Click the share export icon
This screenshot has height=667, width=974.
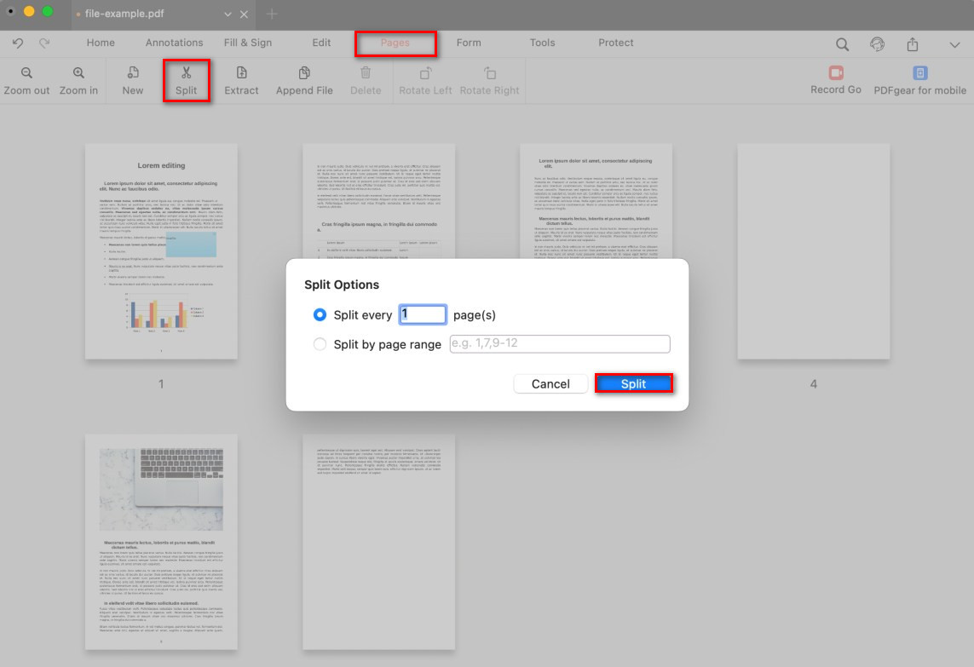913,44
